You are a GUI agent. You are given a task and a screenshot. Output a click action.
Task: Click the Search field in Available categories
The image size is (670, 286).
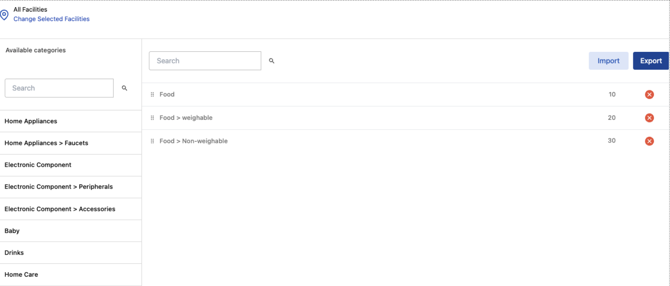[x=59, y=88]
